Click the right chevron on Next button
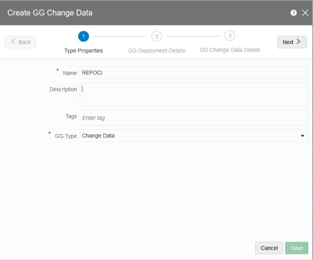 [x=299, y=42]
